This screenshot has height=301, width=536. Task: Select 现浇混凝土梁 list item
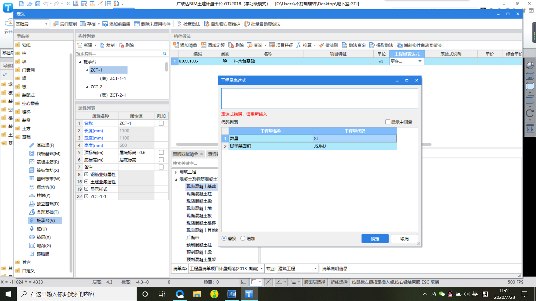[199, 201]
